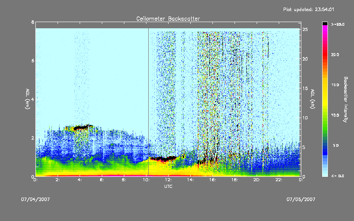Click the '2:' tick on the UTC axis
The width and height of the screenshot is (354, 221).
click(58, 180)
